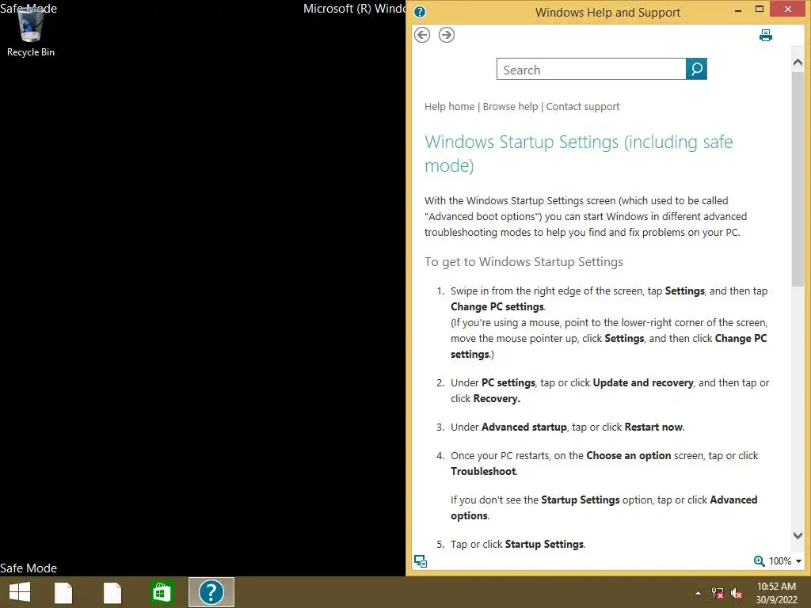The width and height of the screenshot is (811, 608).
Task: Open the Contact support link
Action: click(x=583, y=107)
